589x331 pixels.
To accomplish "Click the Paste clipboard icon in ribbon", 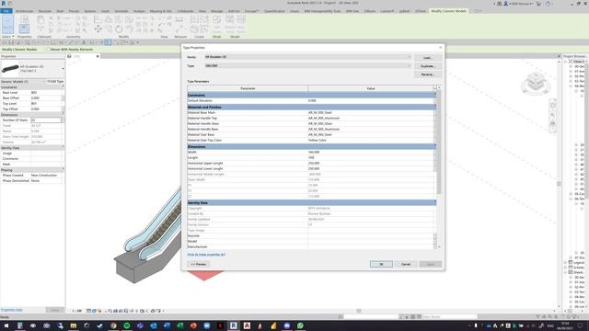I will tap(40, 20).
